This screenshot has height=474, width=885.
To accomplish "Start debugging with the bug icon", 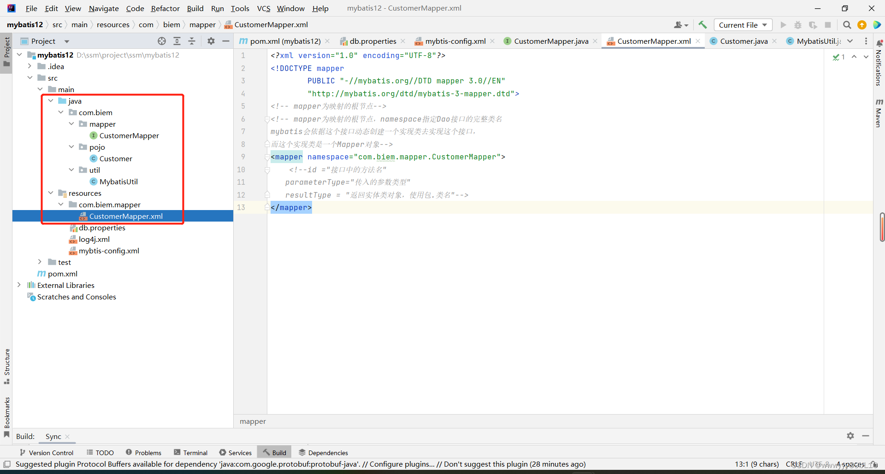I will click(x=798, y=25).
